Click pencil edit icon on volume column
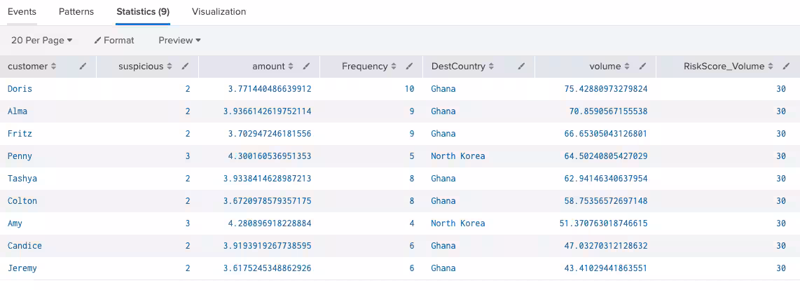The width and height of the screenshot is (800, 290). 642,67
